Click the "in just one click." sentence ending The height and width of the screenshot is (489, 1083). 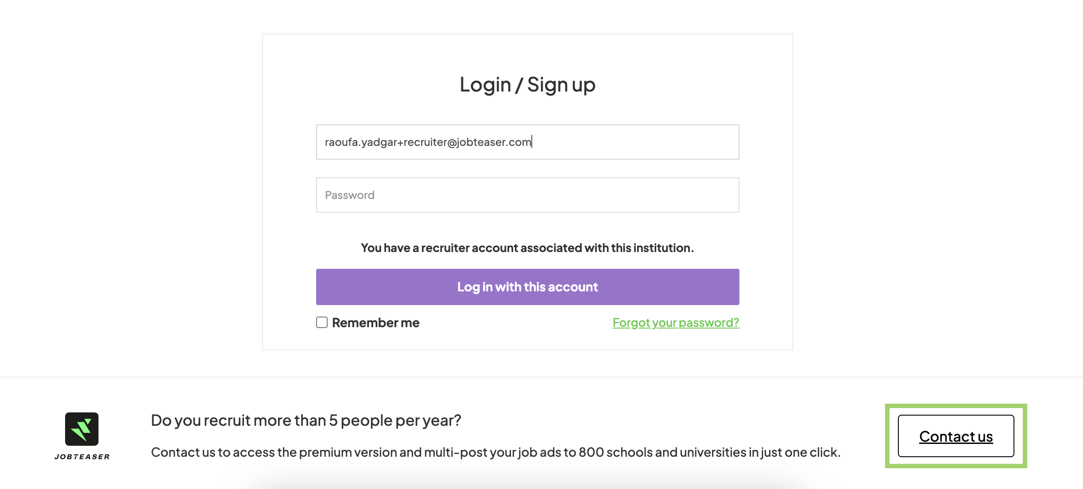(801, 452)
